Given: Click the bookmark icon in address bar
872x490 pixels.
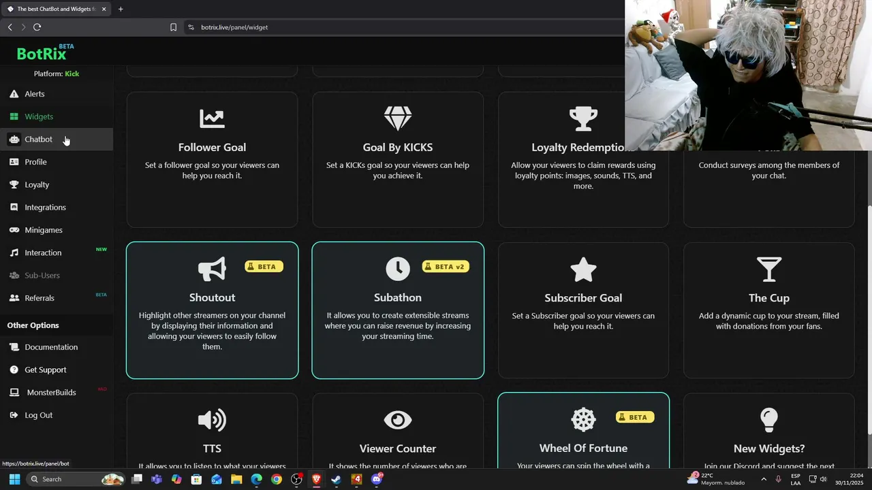Looking at the screenshot, I should click(173, 27).
